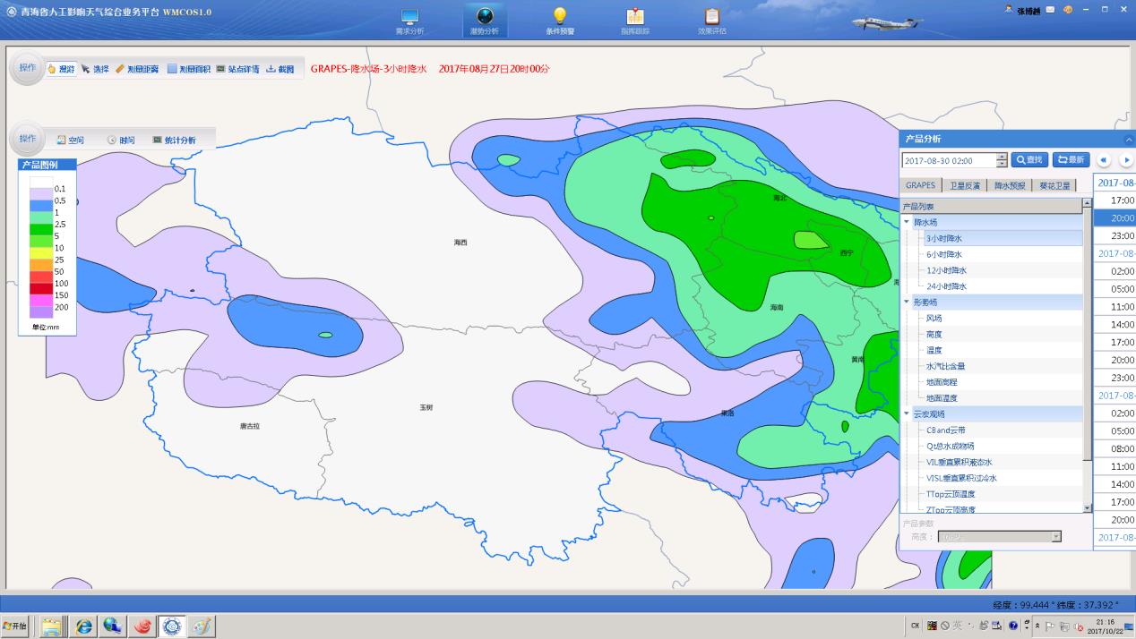
Task: Open 指挥跟踪 map module
Action: tap(635, 21)
